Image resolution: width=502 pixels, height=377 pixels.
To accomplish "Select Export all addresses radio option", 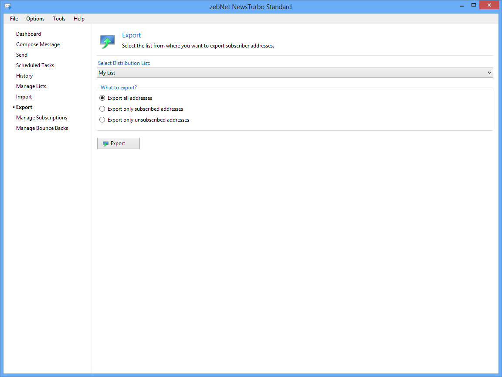I will [102, 98].
